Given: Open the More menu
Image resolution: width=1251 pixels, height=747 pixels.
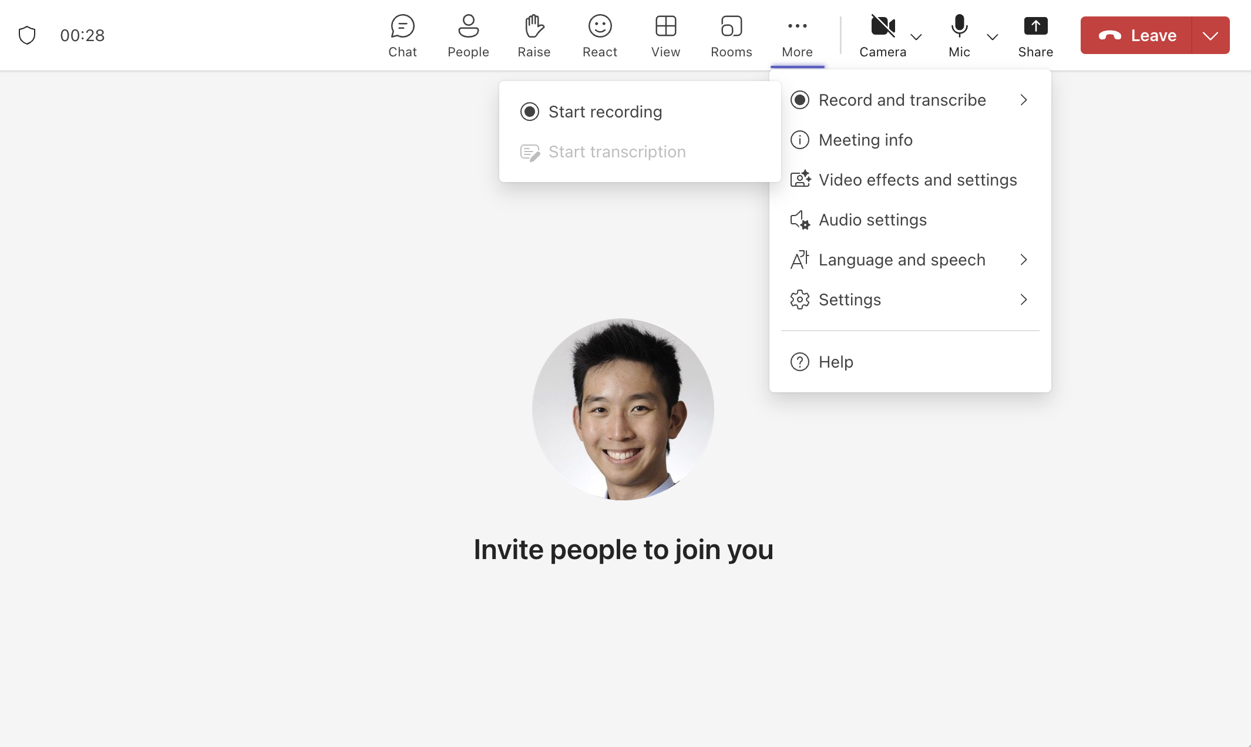Looking at the screenshot, I should [797, 35].
